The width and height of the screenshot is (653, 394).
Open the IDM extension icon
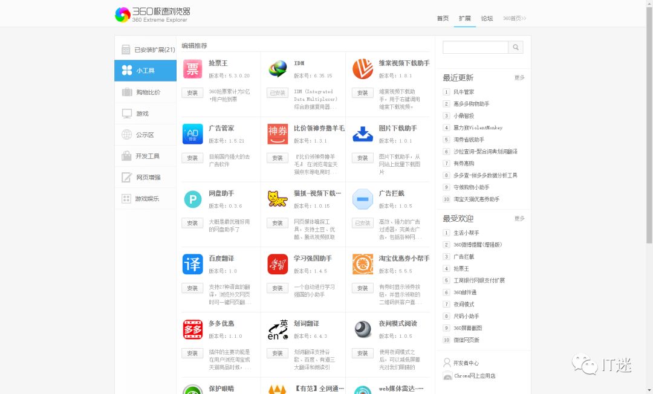278,69
